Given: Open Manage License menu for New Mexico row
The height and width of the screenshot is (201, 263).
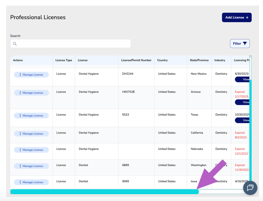Looking at the screenshot, I should coord(31,75).
